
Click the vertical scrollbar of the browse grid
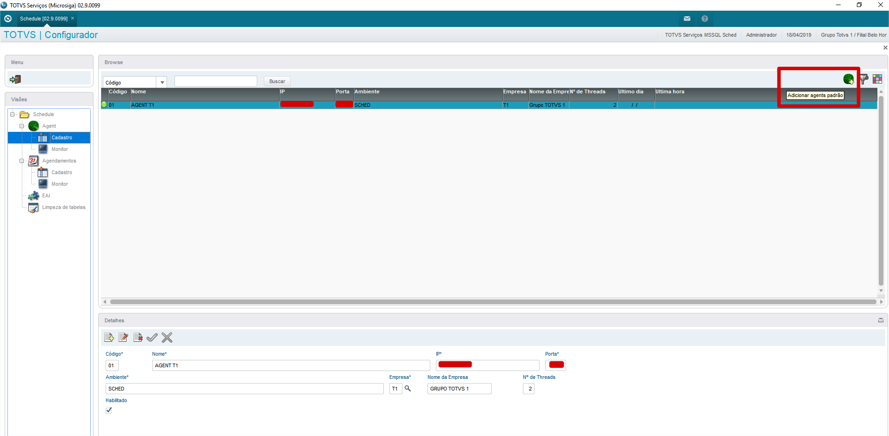881,190
